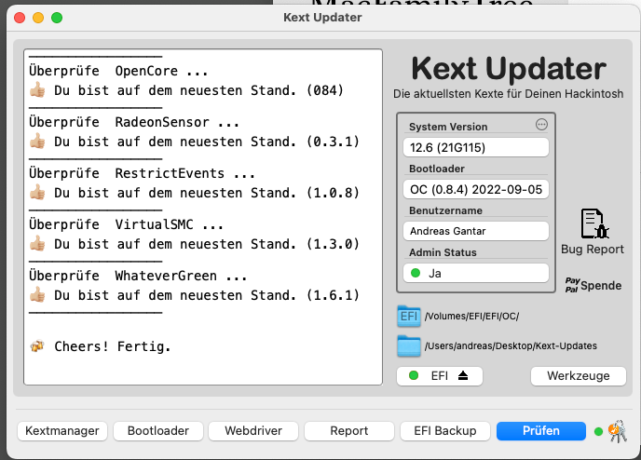Click the 'Überprüfe RestrictEvents ...' log line
Image resolution: width=641 pixels, height=460 pixels.
(142, 173)
